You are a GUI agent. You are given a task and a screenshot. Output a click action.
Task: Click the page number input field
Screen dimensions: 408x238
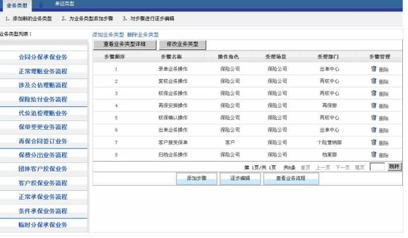pos(378,167)
